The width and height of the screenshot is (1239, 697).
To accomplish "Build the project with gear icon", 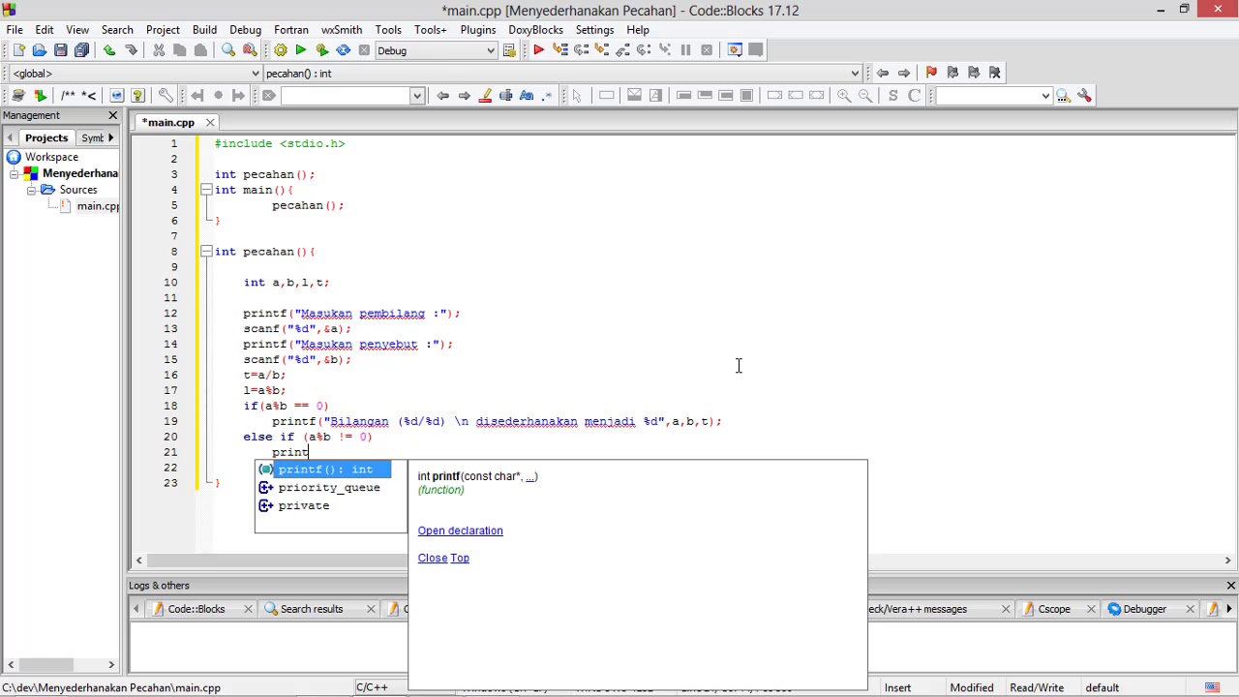I will (x=281, y=50).
